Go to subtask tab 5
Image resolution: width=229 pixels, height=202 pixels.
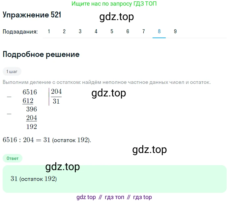coord(112,31)
